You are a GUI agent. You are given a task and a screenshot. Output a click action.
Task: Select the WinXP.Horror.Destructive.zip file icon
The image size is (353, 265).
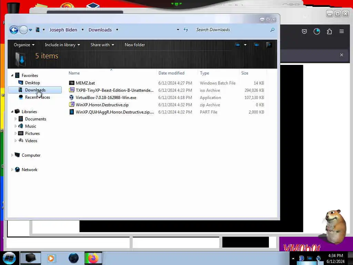(x=72, y=105)
